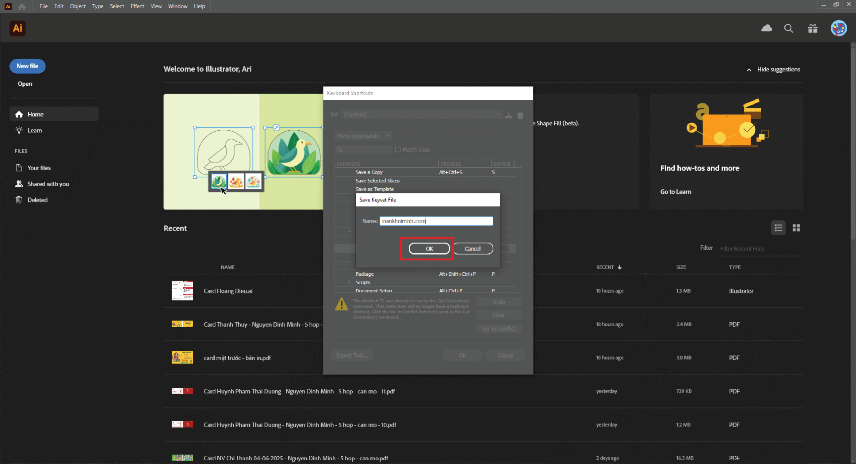This screenshot has width=856, height=464.
Task: Open the Set [Custom] dropdown
Action: click(x=422, y=114)
